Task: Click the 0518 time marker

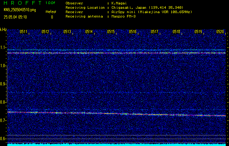Action: pos(176,32)
